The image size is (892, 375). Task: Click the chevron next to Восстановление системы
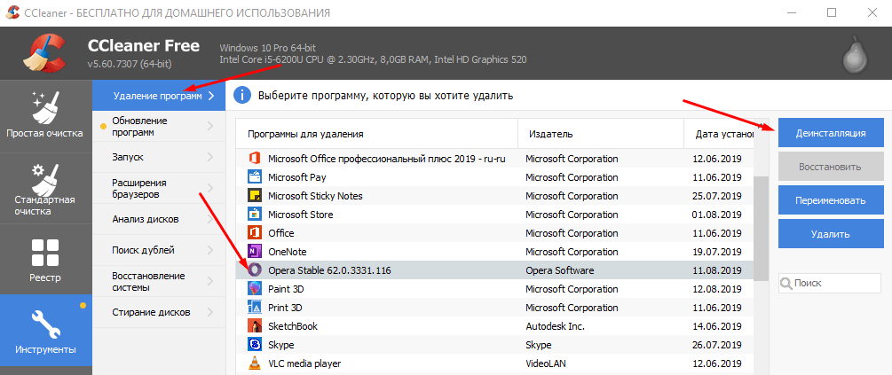tap(210, 281)
